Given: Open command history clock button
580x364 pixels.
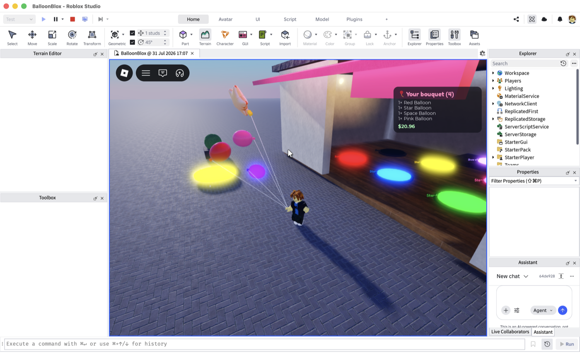Looking at the screenshot, I should click(x=547, y=344).
